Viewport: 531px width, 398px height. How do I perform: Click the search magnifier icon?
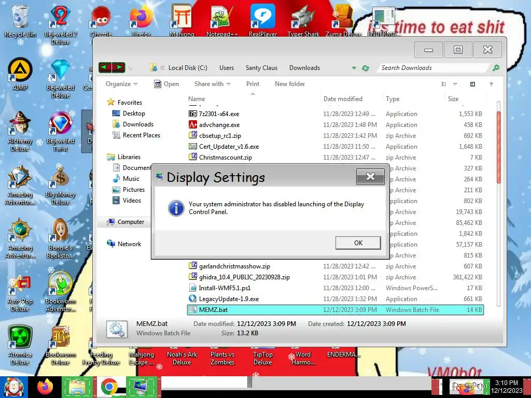tap(496, 68)
